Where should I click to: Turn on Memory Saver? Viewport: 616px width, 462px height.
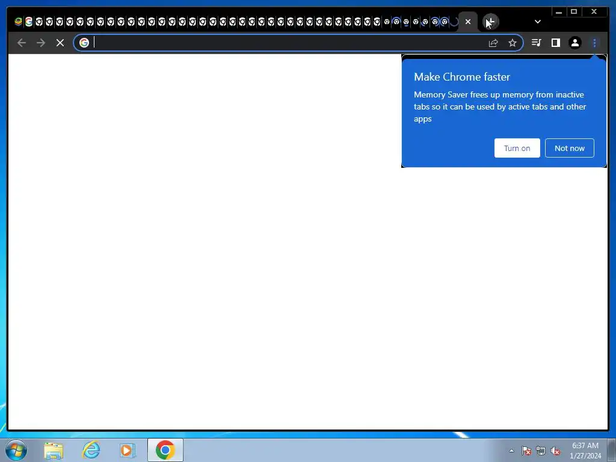coord(517,148)
